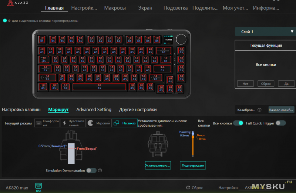Viewport: 296px width, 193px height.
Task: Disable the Все кнопки toggle
Action: click(238, 123)
